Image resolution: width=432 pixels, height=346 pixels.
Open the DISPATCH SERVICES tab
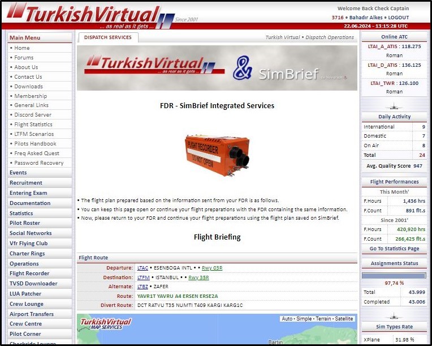108,37
